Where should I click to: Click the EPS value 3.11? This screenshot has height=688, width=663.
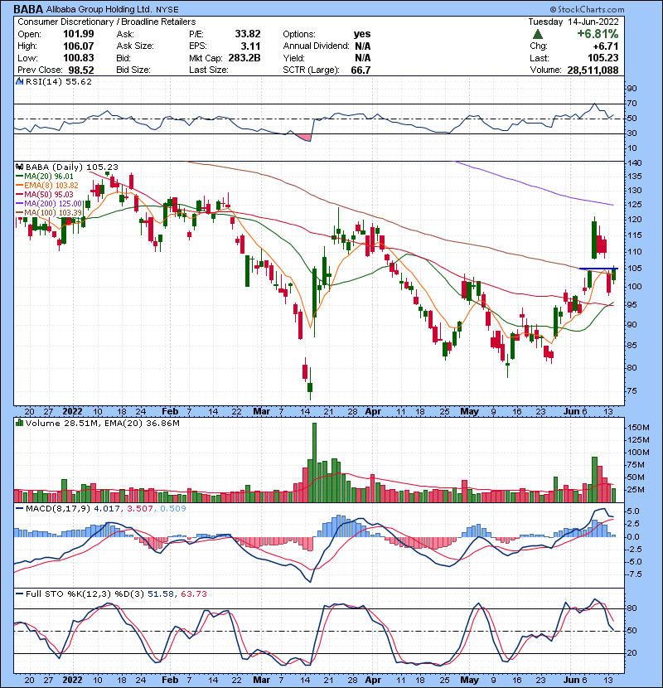tap(250, 46)
